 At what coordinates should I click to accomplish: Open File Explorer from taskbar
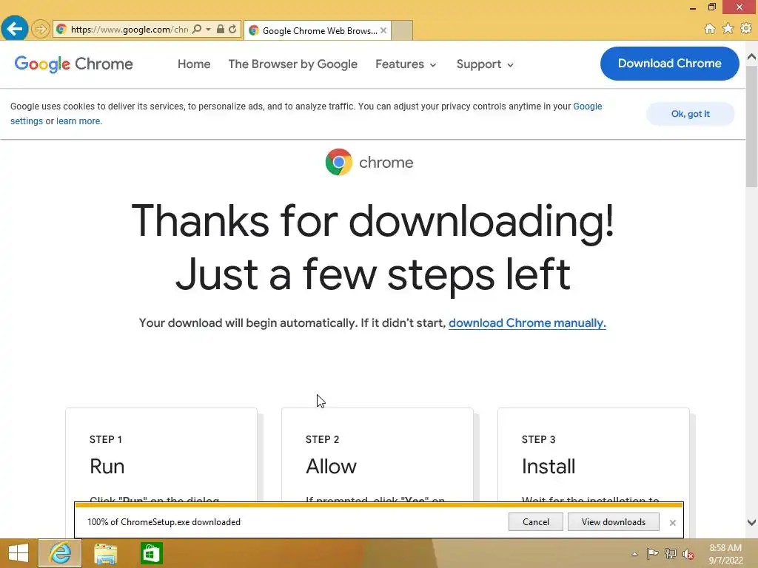click(105, 553)
